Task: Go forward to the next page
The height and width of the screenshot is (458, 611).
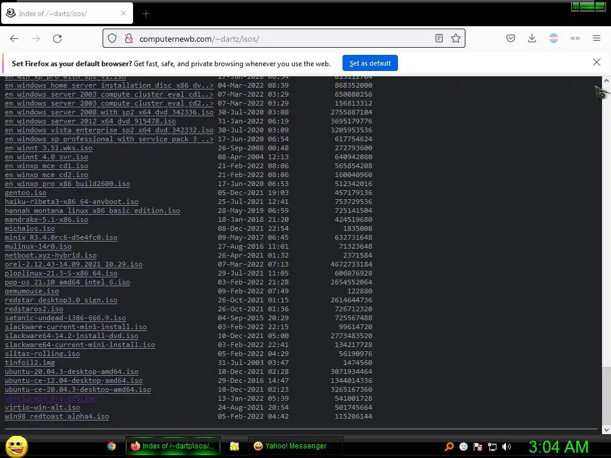Action: pos(36,39)
